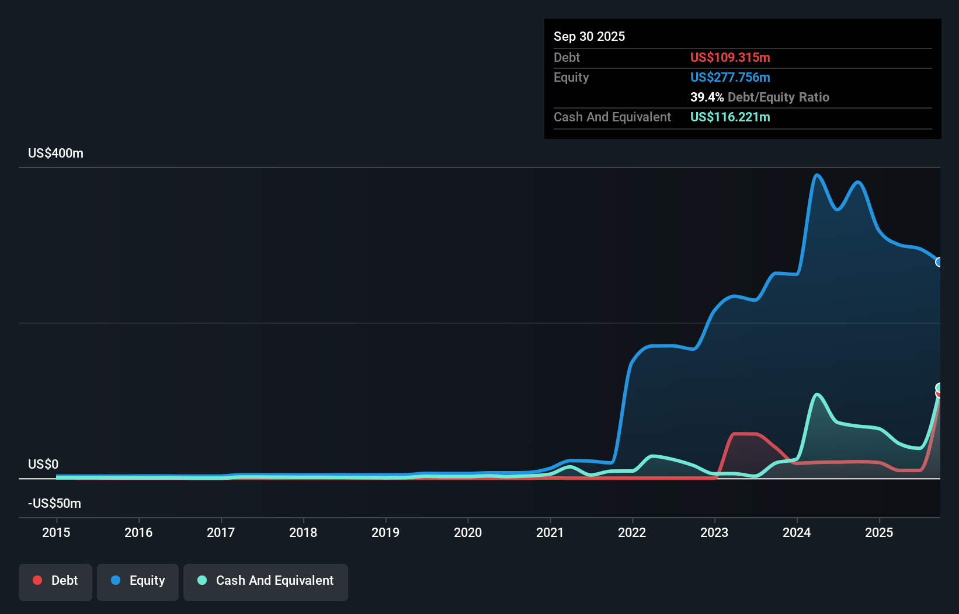Image resolution: width=959 pixels, height=614 pixels.
Task: Click the US$116.221m cash value in tooltip
Action: (730, 117)
